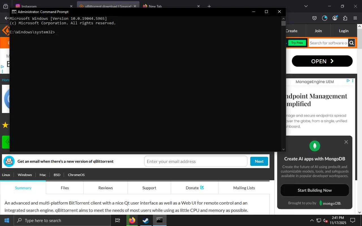
Task: Follow the ChromeOS platform link
Action: tap(76, 175)
